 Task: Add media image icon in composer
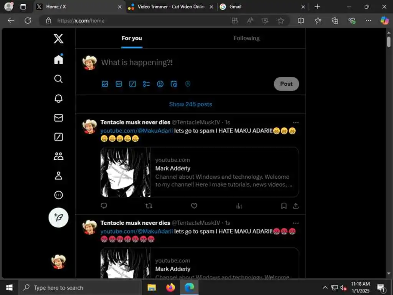pyautogui.click(x=105, y=84)
